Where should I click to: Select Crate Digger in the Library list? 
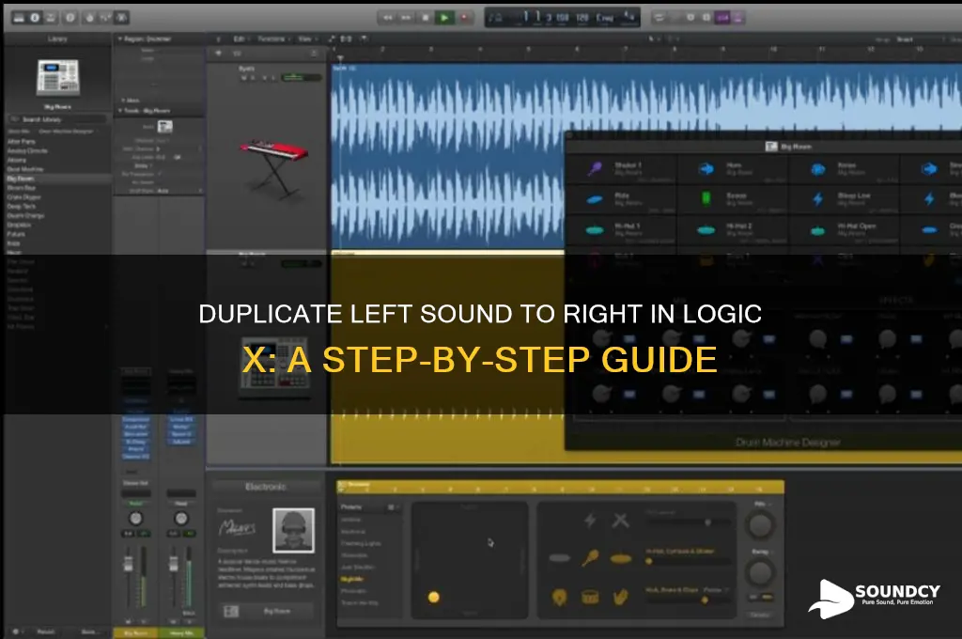(x=23, y=197)
